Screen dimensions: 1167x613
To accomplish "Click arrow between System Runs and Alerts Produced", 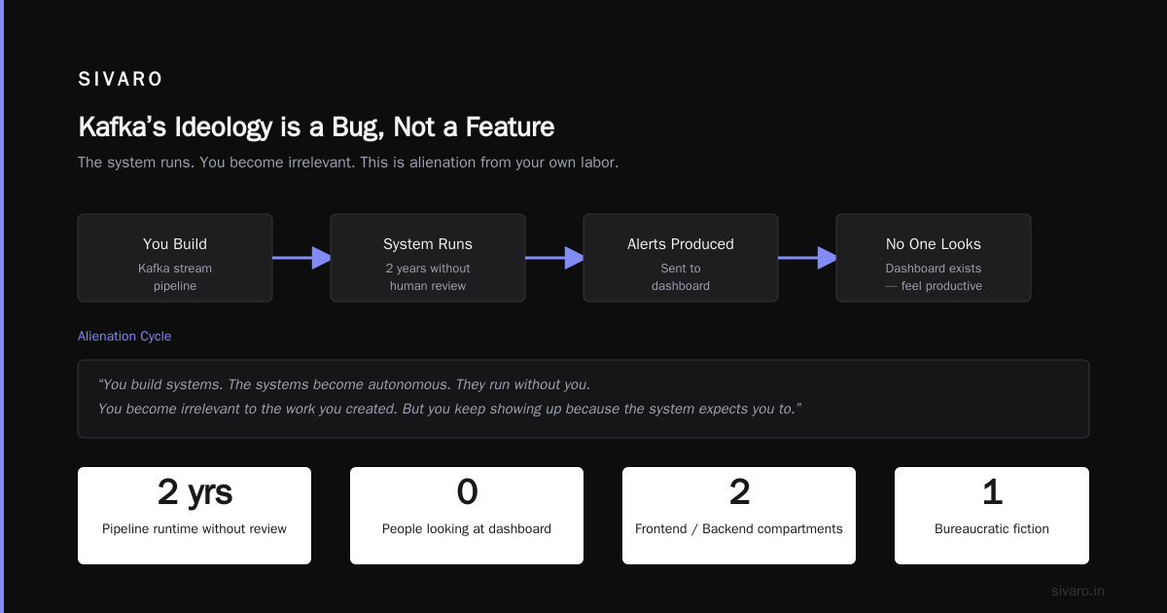I will click(554, 258).
